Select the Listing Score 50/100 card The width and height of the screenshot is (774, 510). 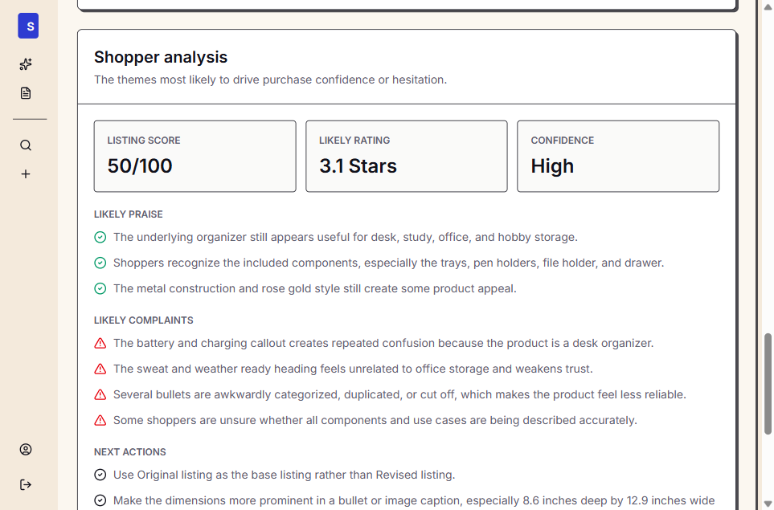(195, 157)
